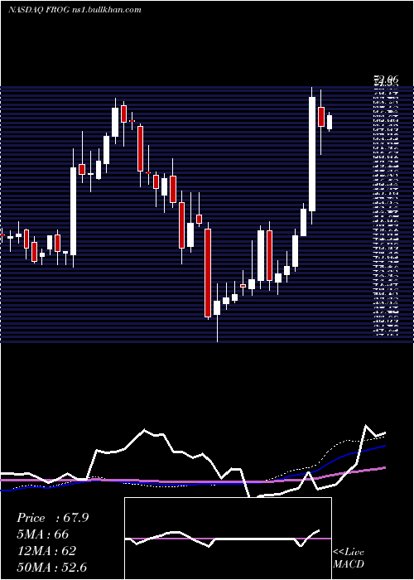This screenshot has height=580, width=414.
Task: Click the long red candlestick at the chart's lowest drop
Action: [x=208, y=273]
